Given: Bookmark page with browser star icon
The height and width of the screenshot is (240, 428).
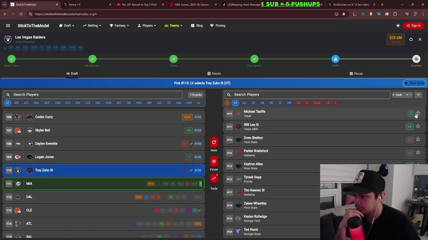Looking at the screenshot, I should tap(343, 14).
